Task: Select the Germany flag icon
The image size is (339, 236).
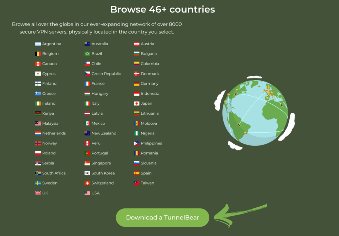Action: [x=136, y=83]
